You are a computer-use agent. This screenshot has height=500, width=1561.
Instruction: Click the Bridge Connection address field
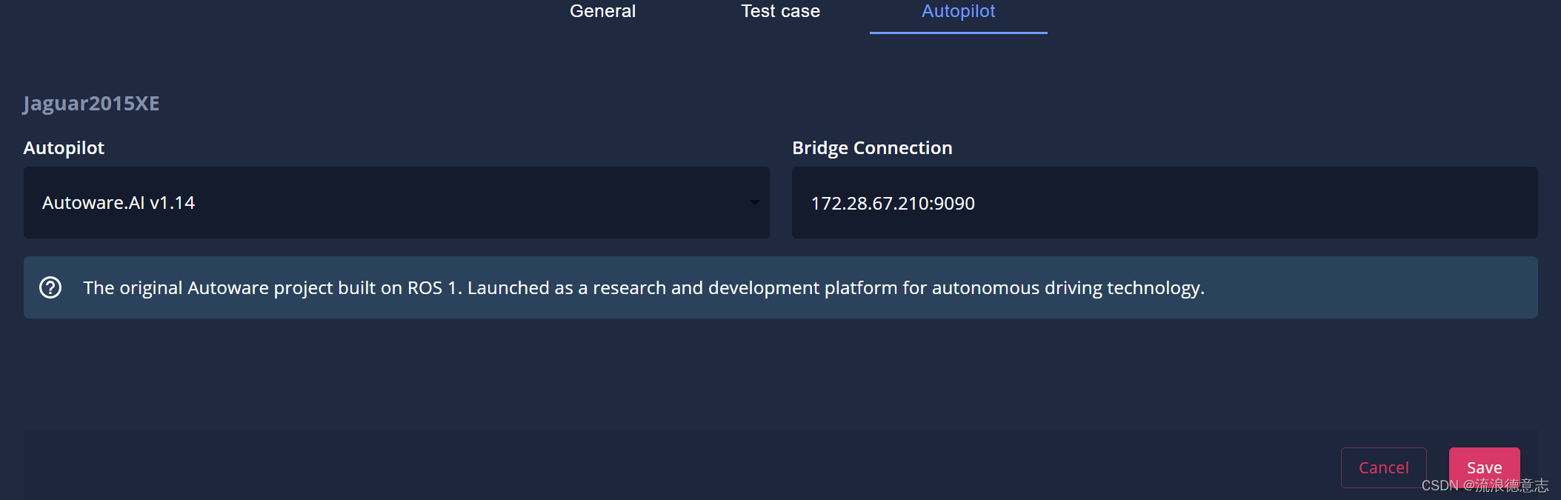click(1165, 202)
